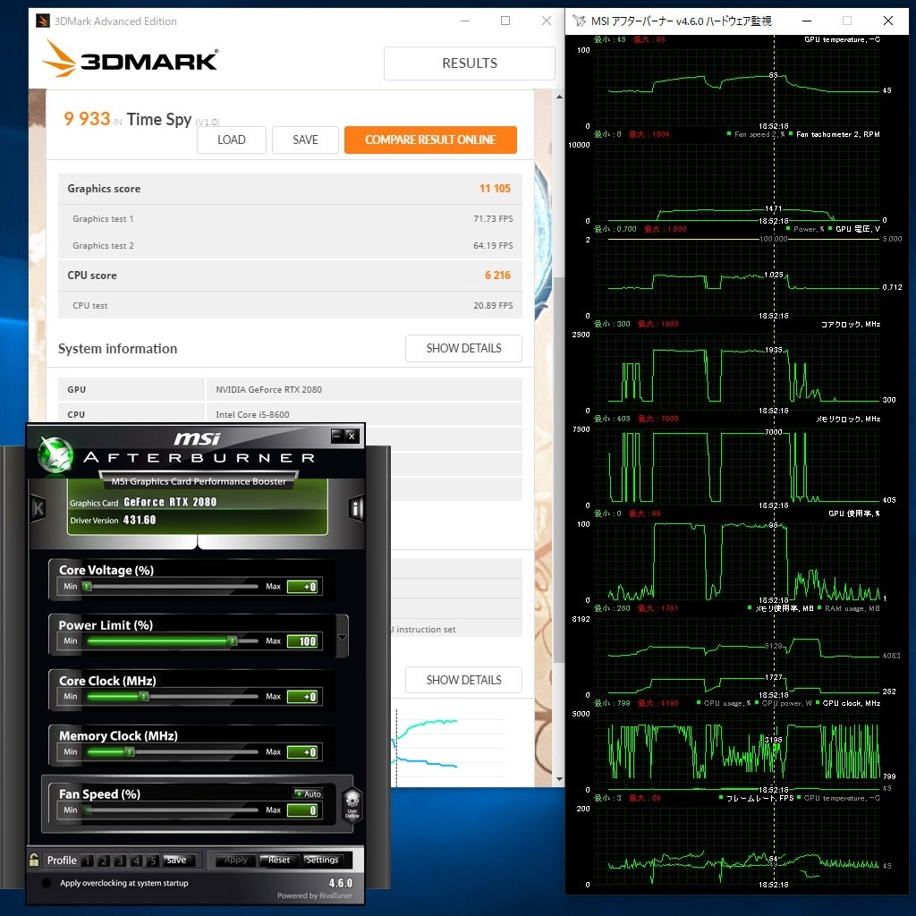916x916 pixels.
Task: Toggle Auto fan speed mode
Action: pos(308,793)
